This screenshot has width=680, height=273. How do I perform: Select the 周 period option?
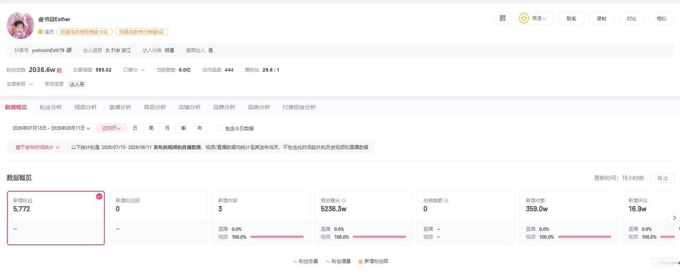pos(151,128)
